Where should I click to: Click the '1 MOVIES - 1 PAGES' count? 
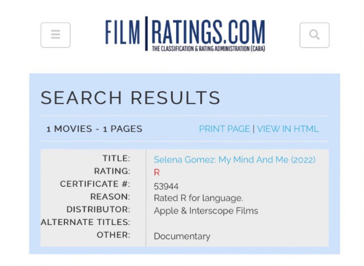click(94, 129)
